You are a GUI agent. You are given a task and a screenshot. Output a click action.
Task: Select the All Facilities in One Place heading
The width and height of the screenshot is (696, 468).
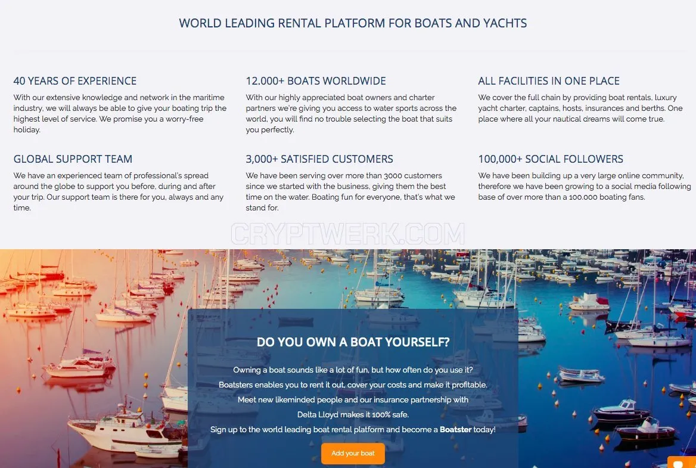click(x=549, y=81)
